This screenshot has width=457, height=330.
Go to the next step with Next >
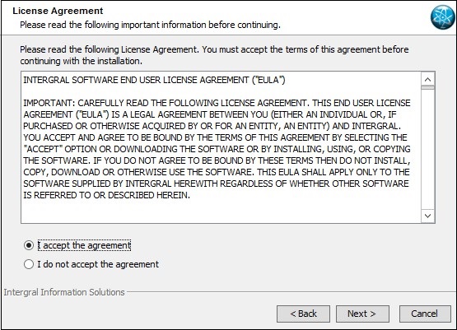coord(362,314)
